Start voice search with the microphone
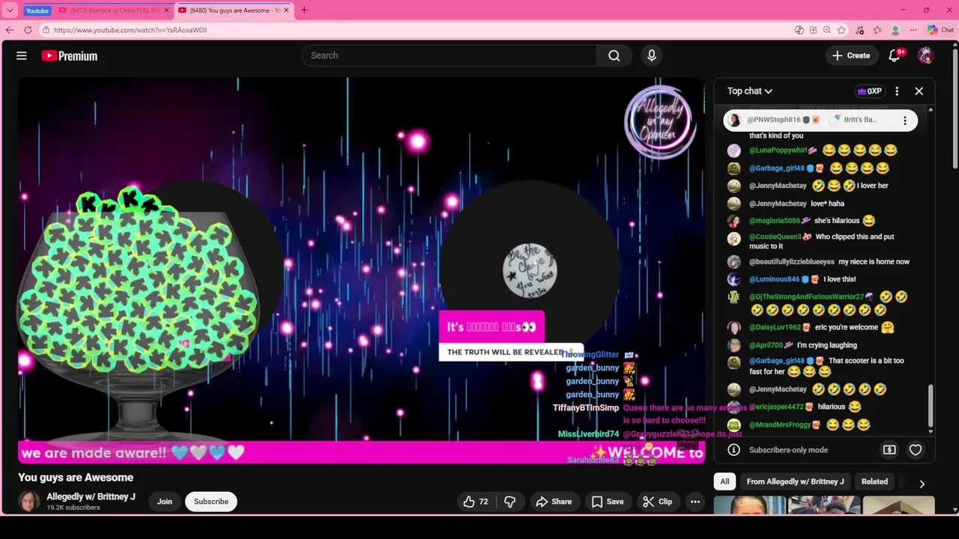The height and width of the screenshot is (539, 959). click(x=651, y=55)
